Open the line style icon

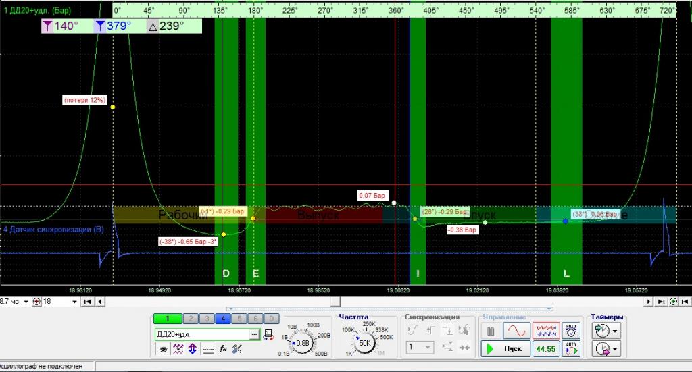207,349
